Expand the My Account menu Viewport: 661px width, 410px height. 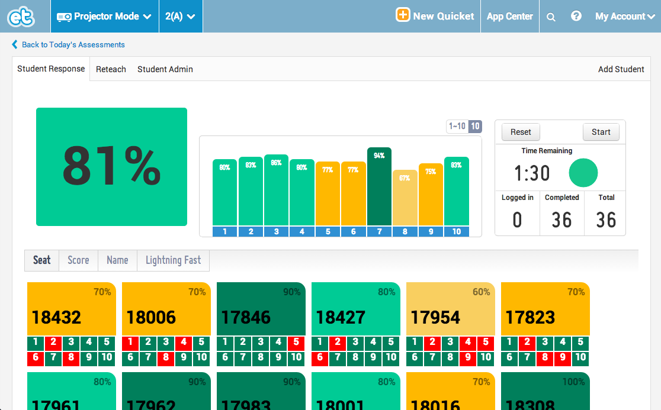coord(625,17)
